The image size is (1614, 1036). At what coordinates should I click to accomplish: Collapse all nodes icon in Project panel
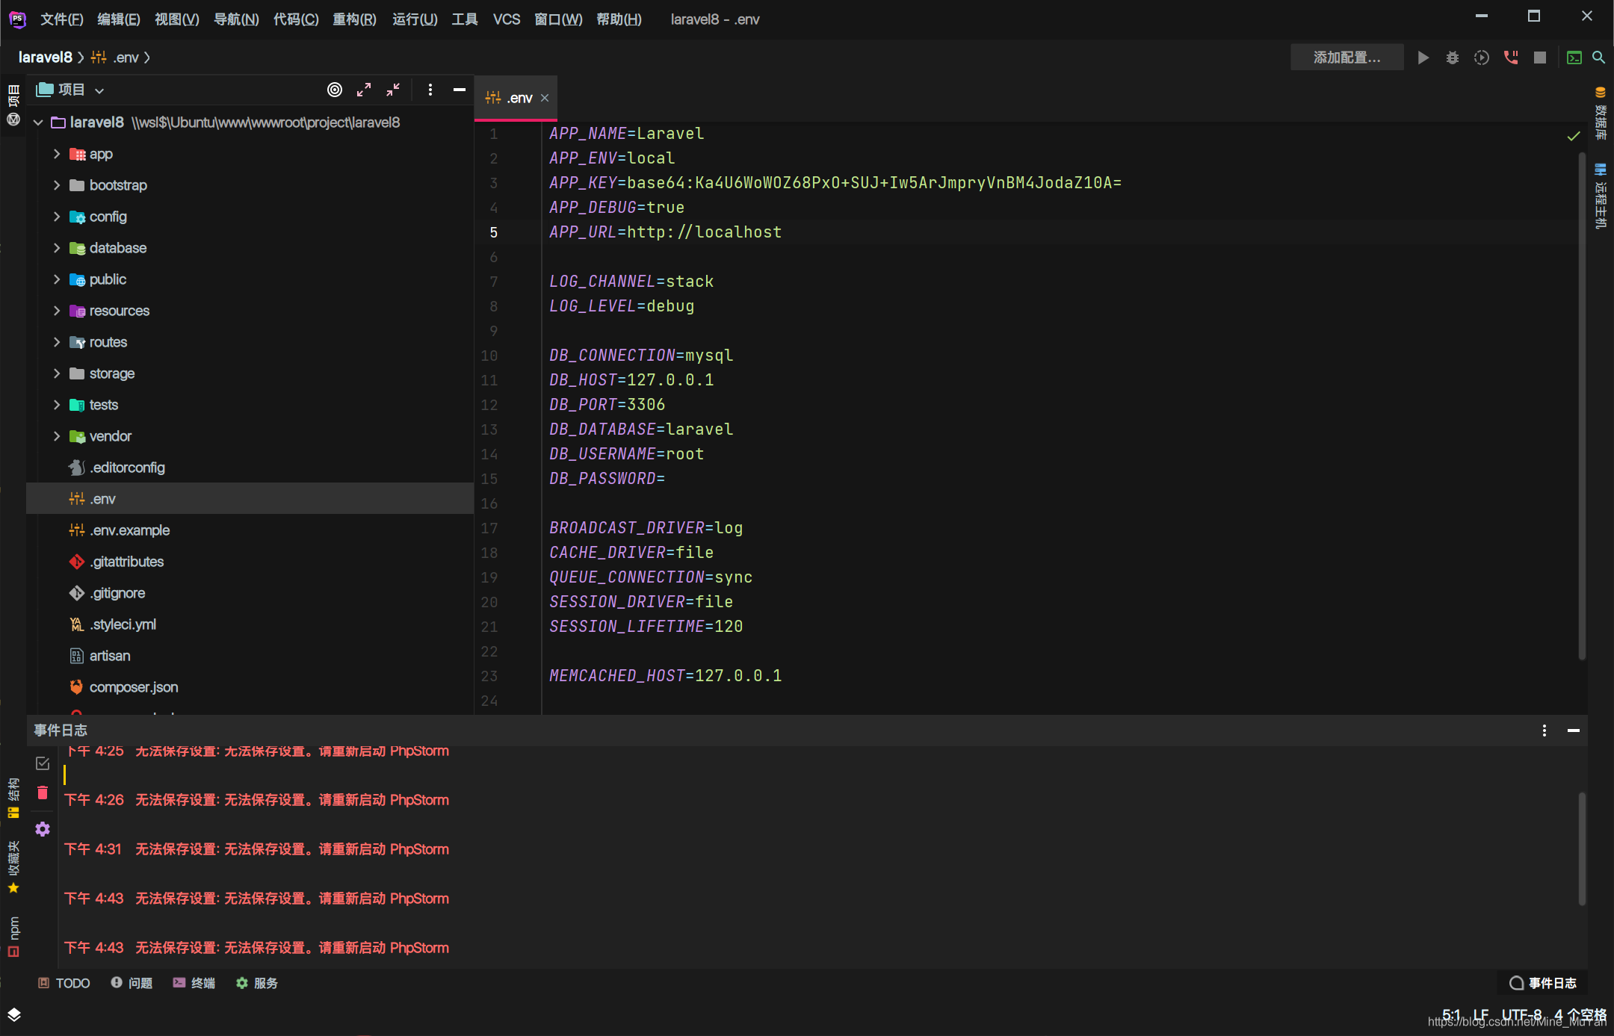(392, 90)
